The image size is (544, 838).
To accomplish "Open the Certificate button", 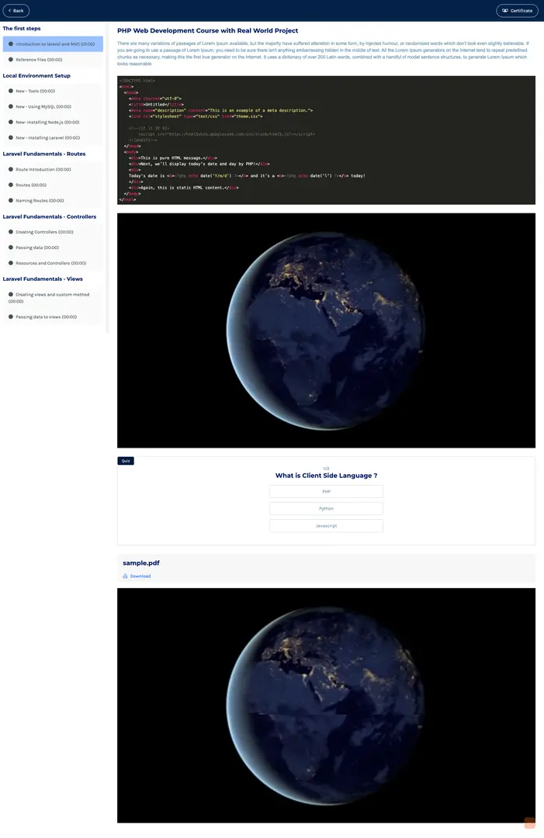I will 517,11.
